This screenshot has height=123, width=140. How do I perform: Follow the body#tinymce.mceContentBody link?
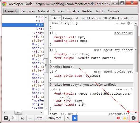coord(93,85)
